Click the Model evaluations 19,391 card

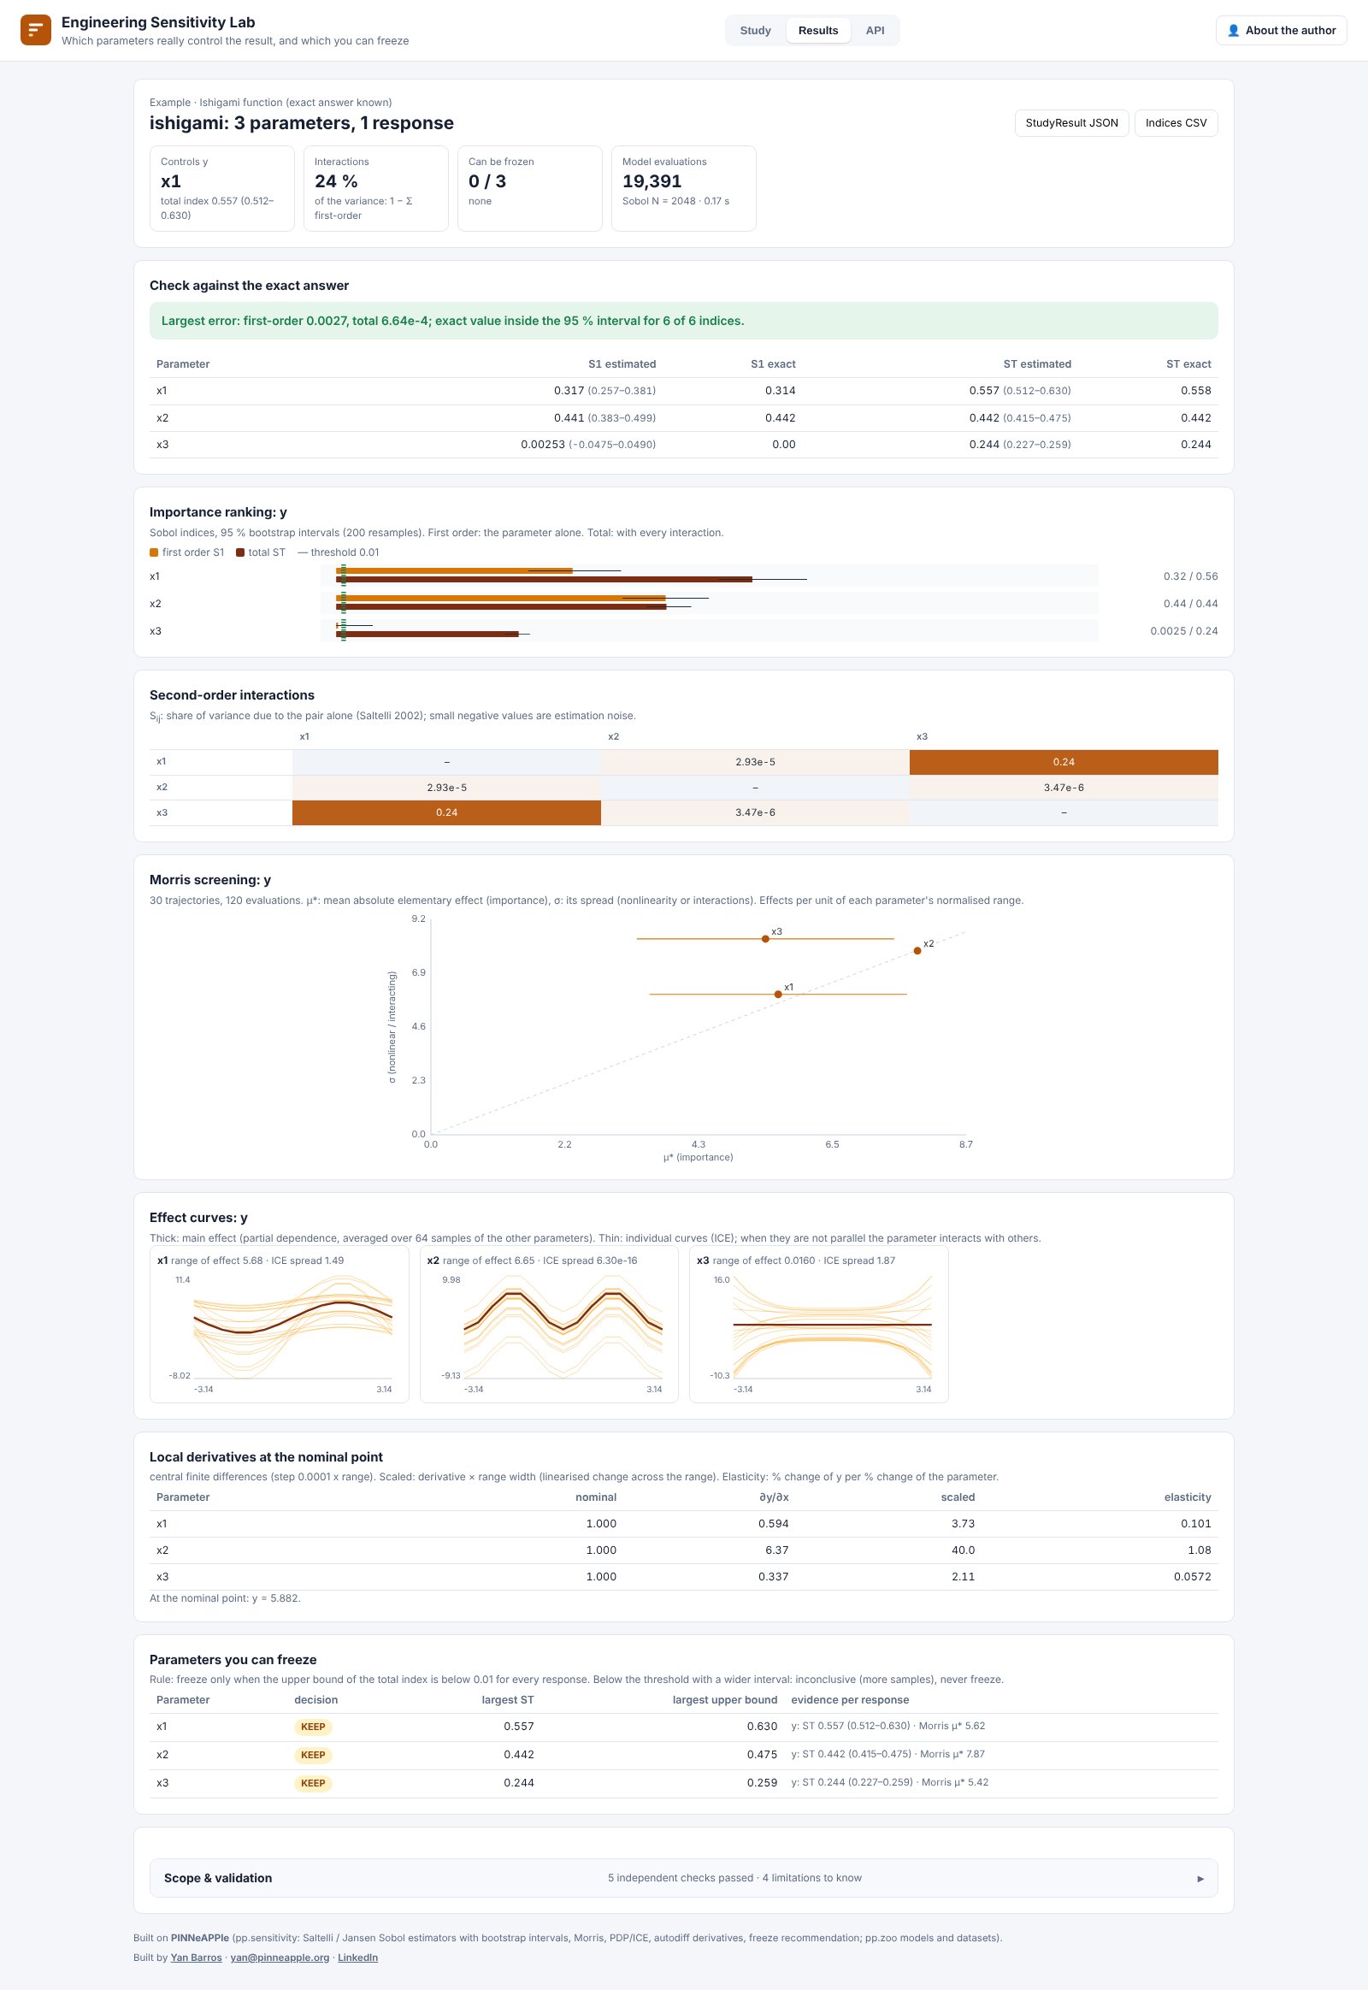click(x=683, y=189)
